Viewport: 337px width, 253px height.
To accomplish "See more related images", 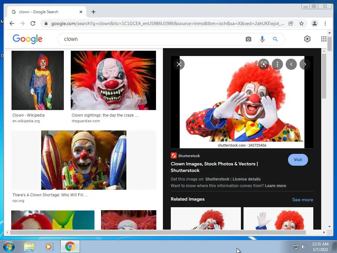I will click(x=303, y=200).
